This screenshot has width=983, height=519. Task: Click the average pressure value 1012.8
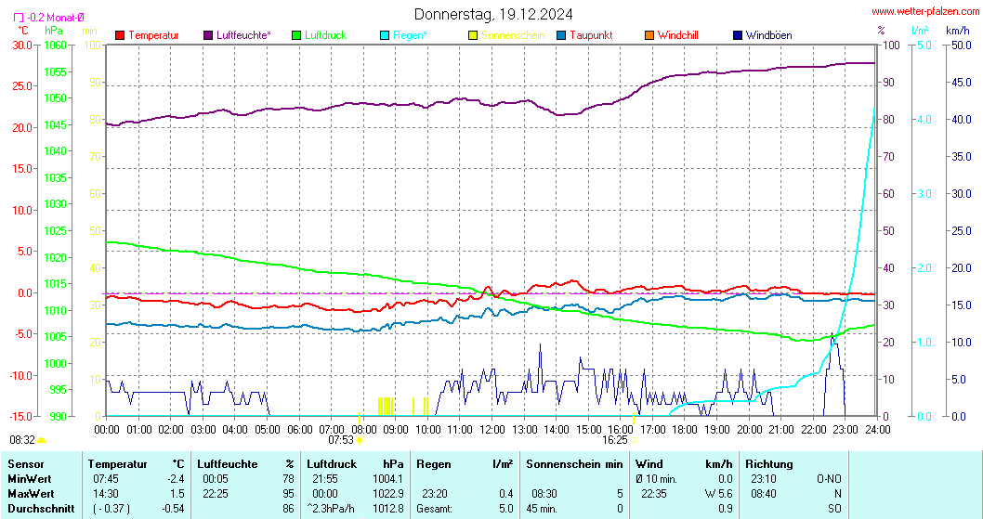pyautogui.click(x=388, y=509)
